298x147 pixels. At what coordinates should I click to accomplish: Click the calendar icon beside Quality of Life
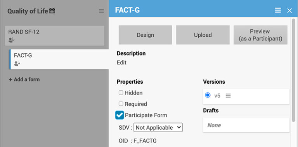[x=52, y=11]
